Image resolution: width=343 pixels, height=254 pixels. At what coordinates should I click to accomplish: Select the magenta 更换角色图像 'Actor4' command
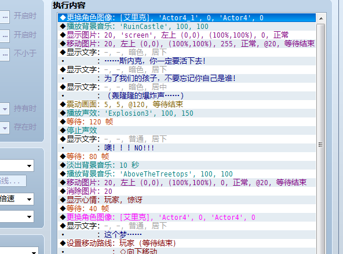tap(187, 217)
